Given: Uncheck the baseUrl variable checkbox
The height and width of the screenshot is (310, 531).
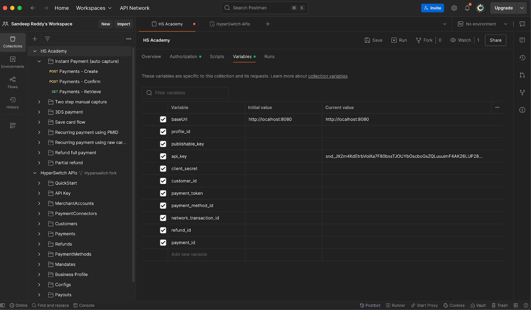Looking at the screenshot, I should point(163,119).
